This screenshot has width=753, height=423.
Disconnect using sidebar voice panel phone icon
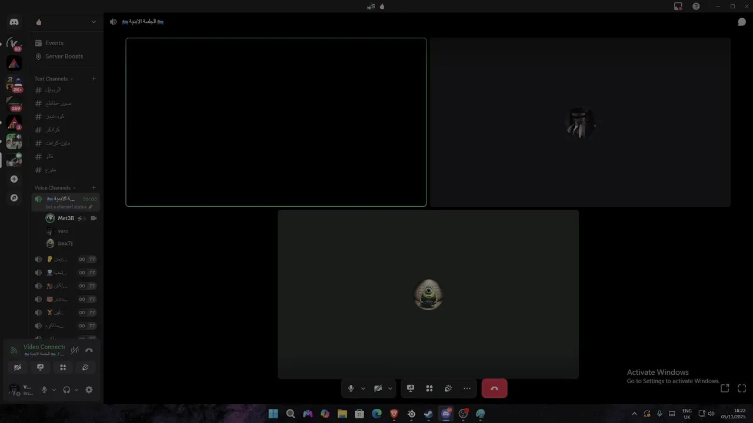pyautogui.click(x=89, y=350)
